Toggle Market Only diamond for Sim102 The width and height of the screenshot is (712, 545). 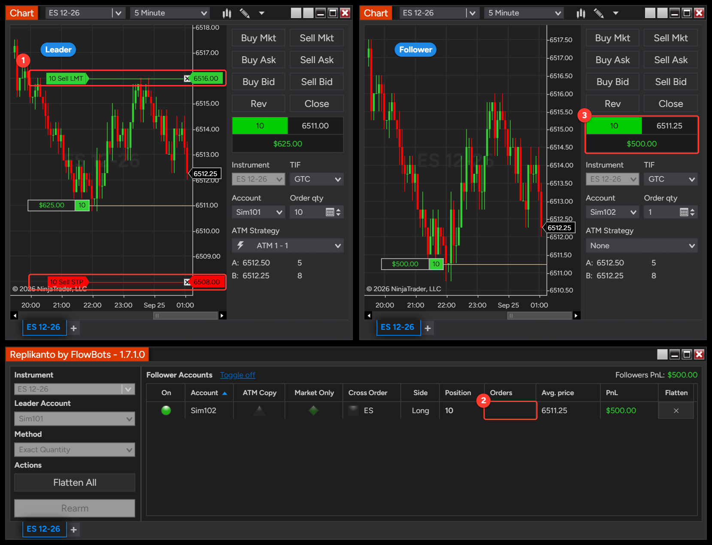click(314, 411)
